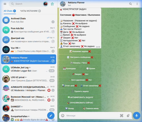This screenshot has height=122, width=142.
Task: Open the Reklama Planner chat header title
Action: [x=76, y=3]
